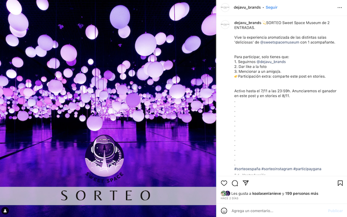Open comments with the speech bubble icon

tap(235, 183)
